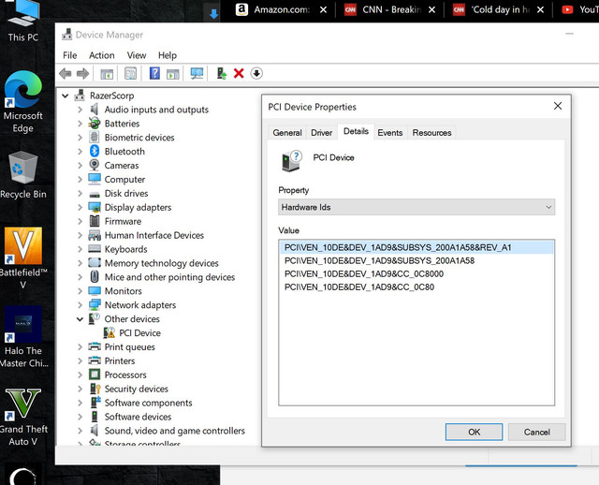The width and height of the screenshot is (599, 485).
Task: Open the Action menu
Action: pyautogui.click(x=102, y=55)
